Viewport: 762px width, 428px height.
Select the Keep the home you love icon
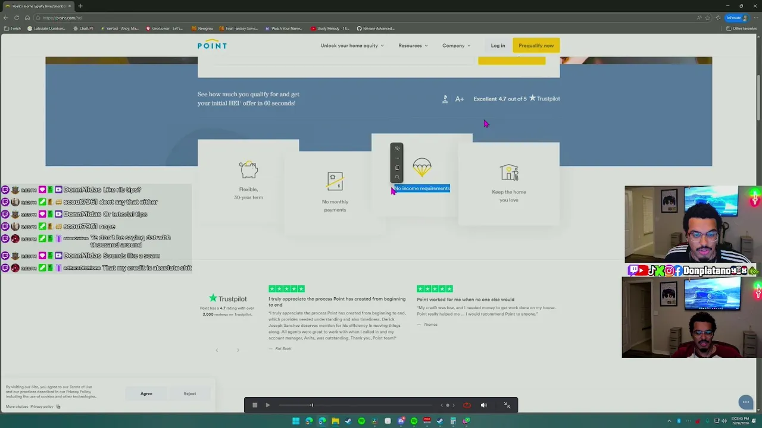point(509,172)
